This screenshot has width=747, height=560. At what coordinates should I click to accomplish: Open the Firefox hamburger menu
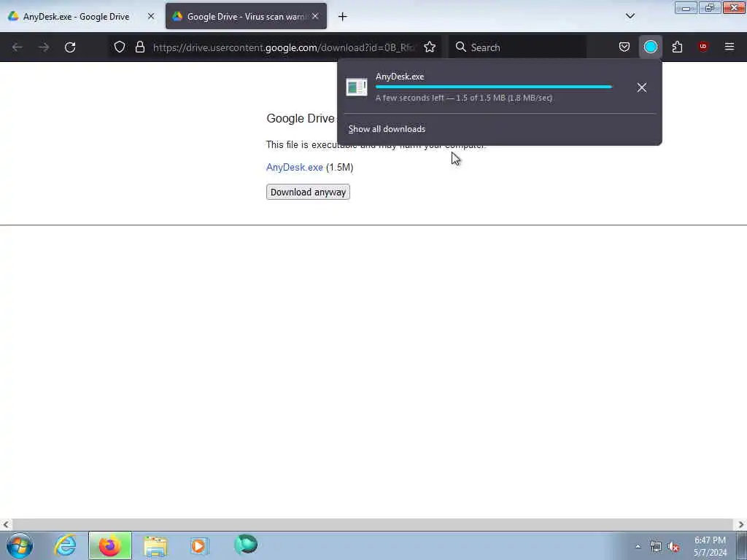click(x=729, y=47)
